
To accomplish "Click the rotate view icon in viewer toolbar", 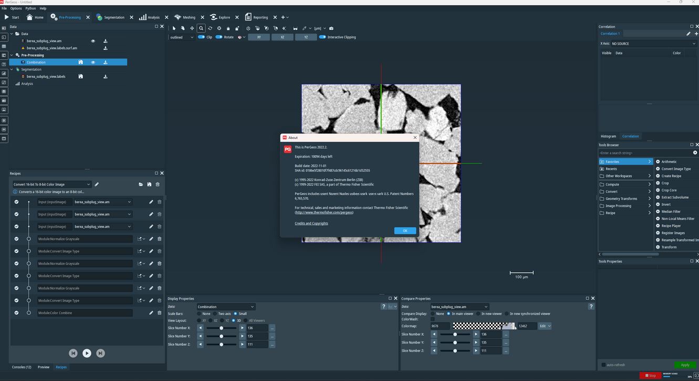I will click(210, 28).
